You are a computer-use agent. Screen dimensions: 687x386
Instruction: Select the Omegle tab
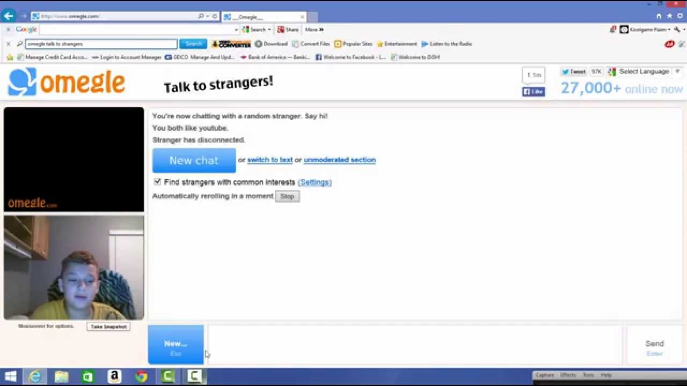pyautogui.click(x=264, y=17)
